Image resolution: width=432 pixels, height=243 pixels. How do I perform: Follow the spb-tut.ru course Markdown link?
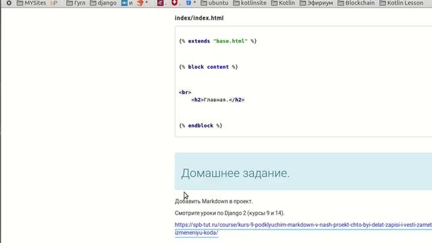coord(303,229)
